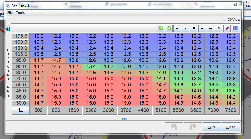251x139 pixels.
Task: Enable the 3D View checkbox
Action: point(225,20)
